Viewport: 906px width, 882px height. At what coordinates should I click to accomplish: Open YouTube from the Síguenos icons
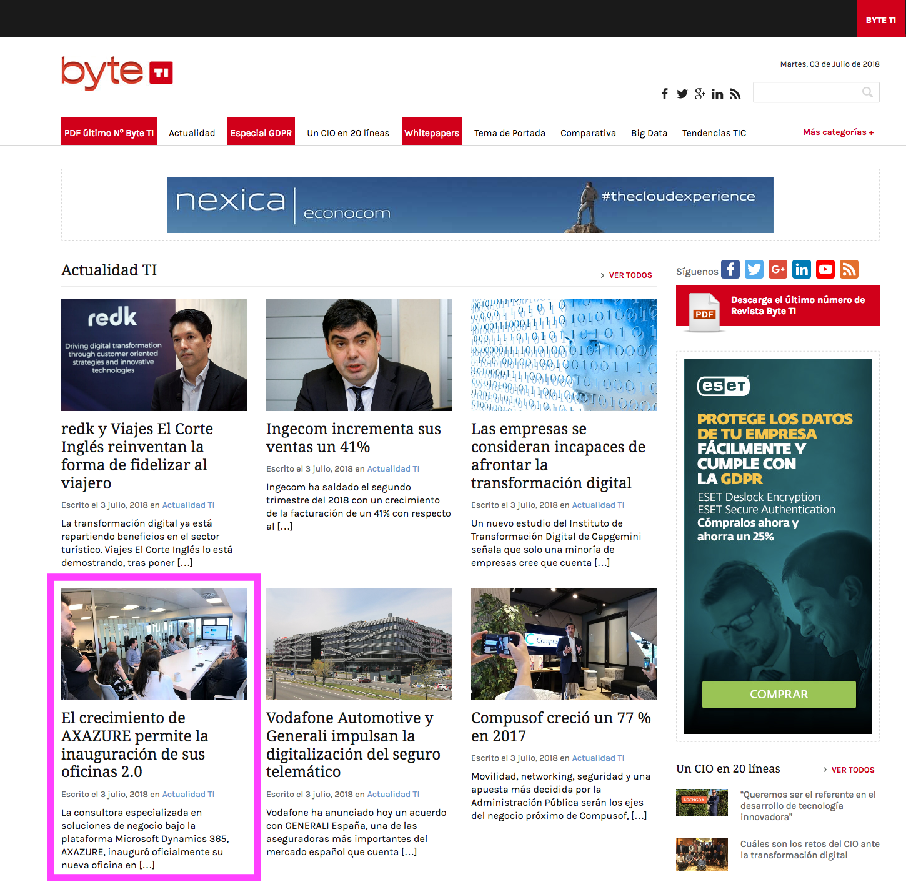click(825, 269)
